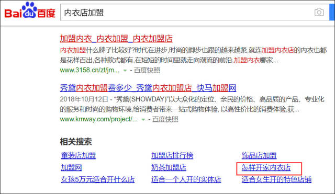Click snippet text starting 内衣加盟什么牌子比较好

click(x=193, y=55)
